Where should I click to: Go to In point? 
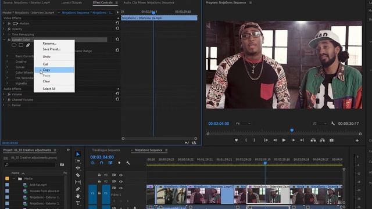tap(266, 140)
